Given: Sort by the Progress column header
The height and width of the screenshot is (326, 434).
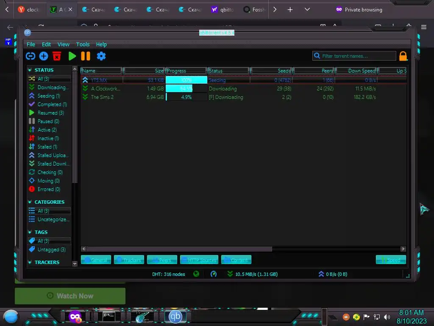Looking at the screenshot, I should 186,71.
